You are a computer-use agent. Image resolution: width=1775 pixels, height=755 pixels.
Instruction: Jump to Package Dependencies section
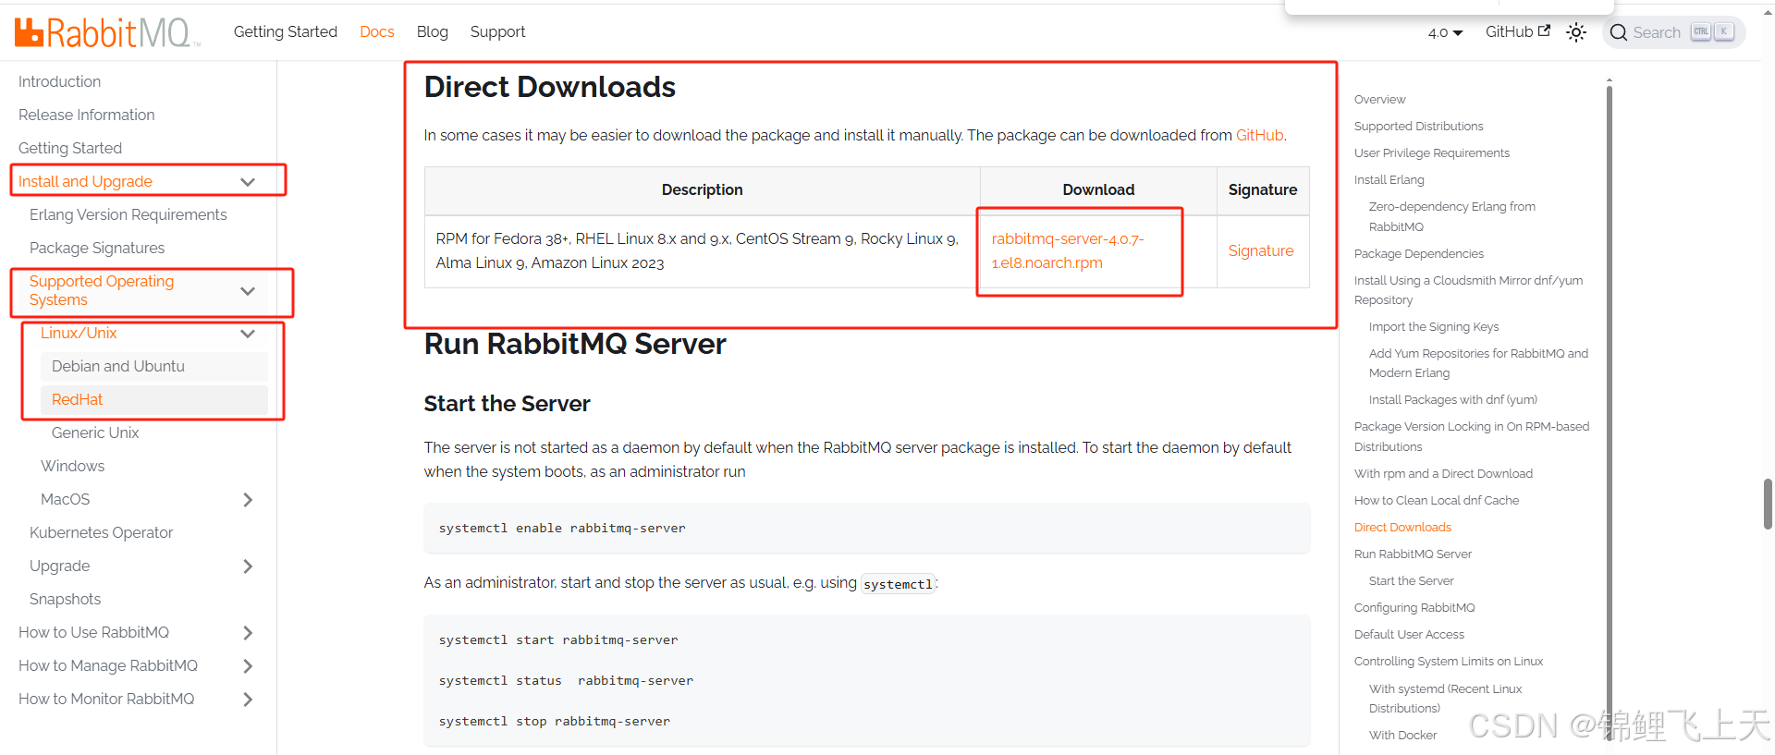pos(1419,253)
